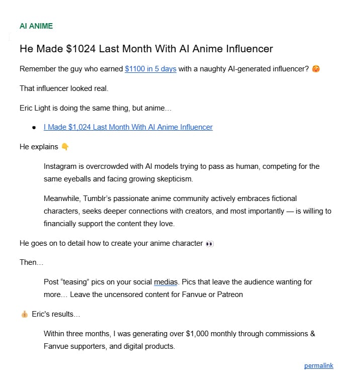
Task: Click the money bag emoji before "Eric's results"
Action: (x=24, y=314)
